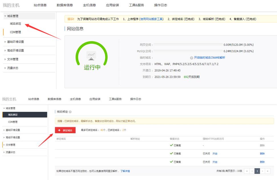Expand 基础环境设置 in the 网站信息 page sidebar
This screenshot has height=180, width=277.
point(15,42)
